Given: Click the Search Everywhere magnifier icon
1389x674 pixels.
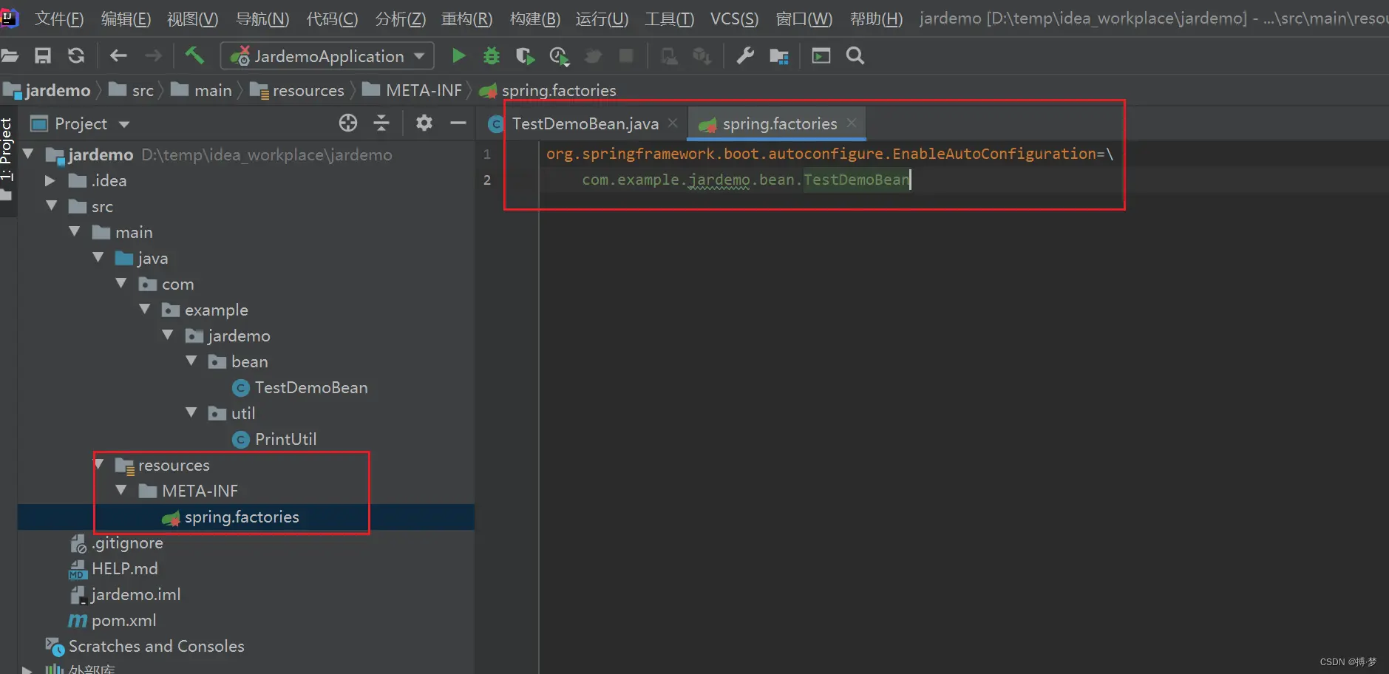Looking at the screenshot, I should point(855,55).
